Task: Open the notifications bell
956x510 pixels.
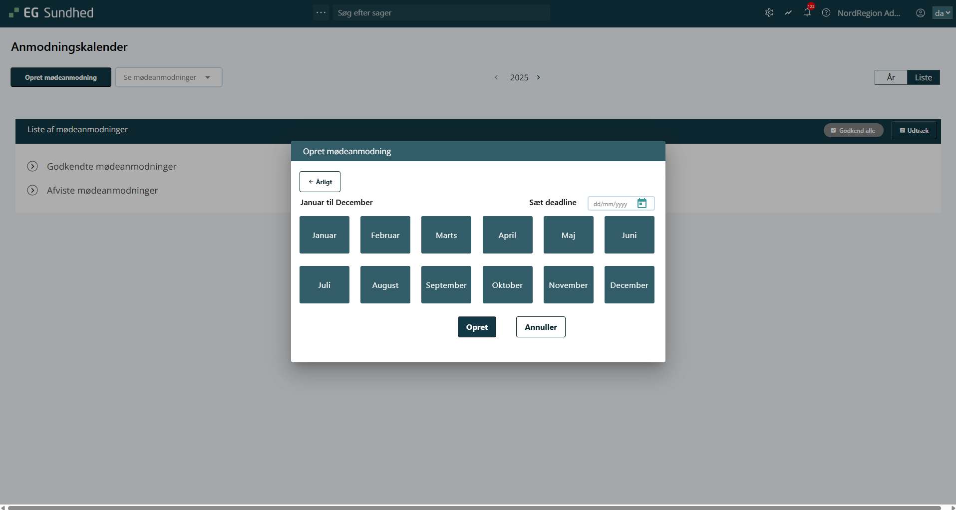Action: click(x=807, y=13)
